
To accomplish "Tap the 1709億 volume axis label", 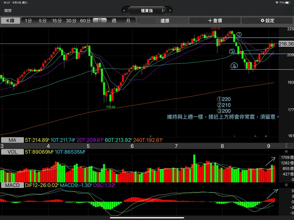I will 287,157.
